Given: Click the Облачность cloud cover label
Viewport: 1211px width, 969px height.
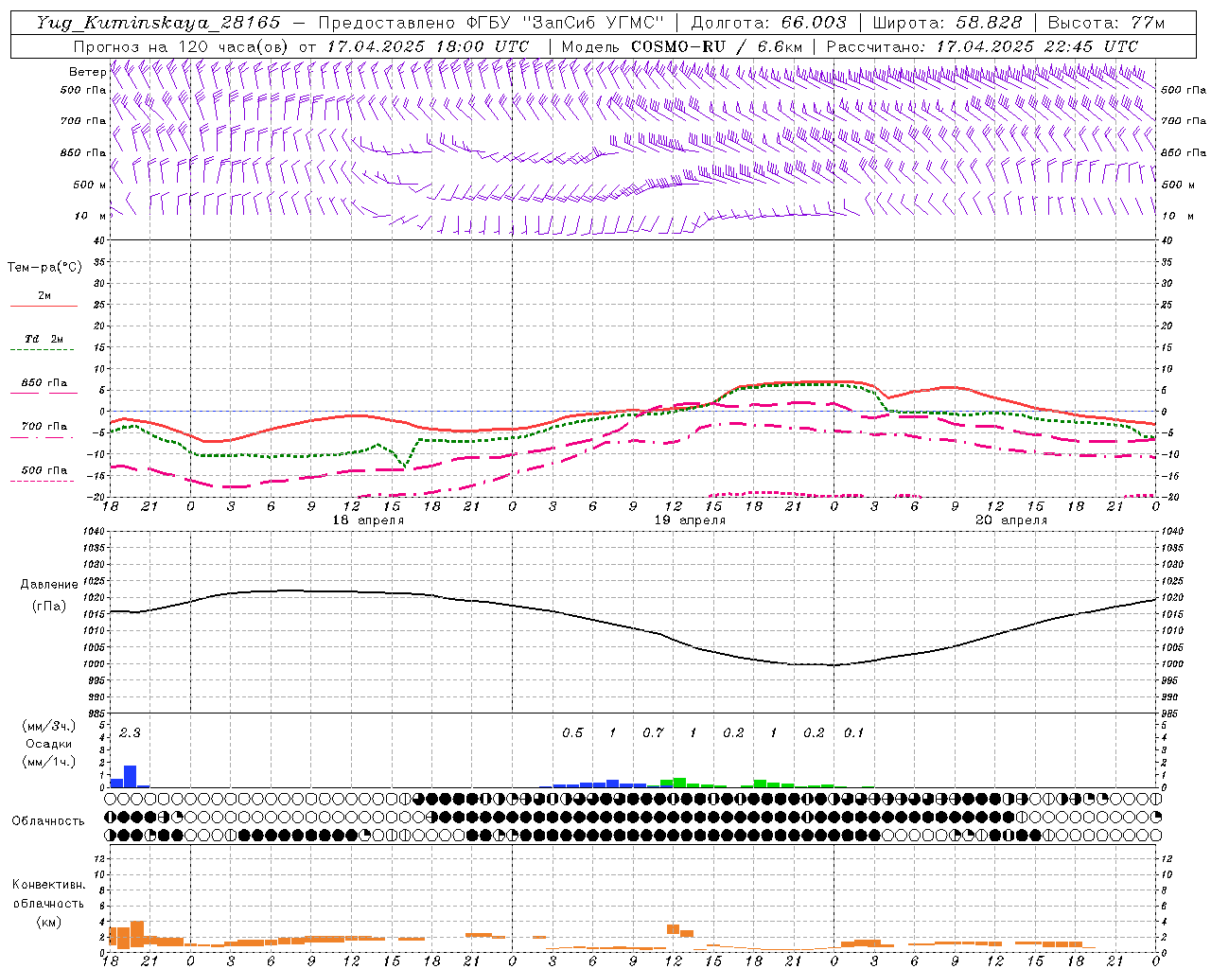Looking at the screenshot, I should point(48,820).
